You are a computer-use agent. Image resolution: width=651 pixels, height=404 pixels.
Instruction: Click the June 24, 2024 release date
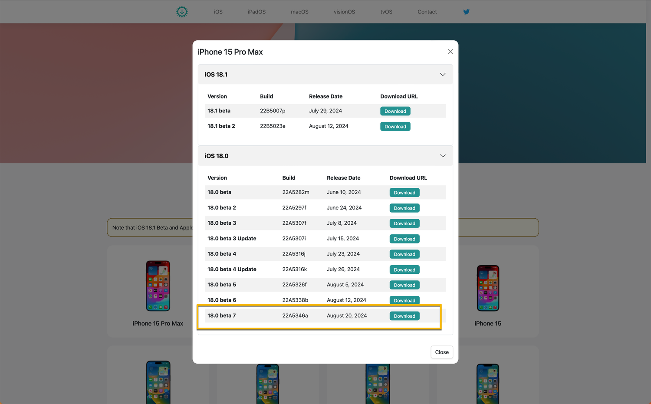344,207
